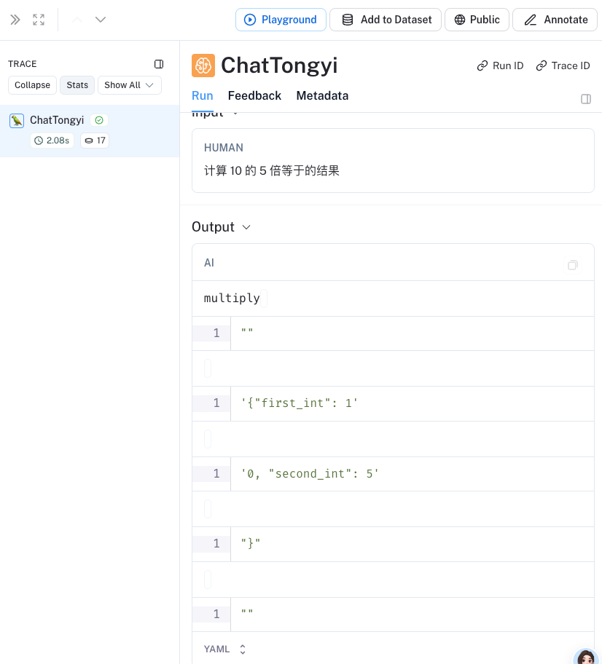
Task: Copy the AI output with the copy icon
Action: pos(573,265)
